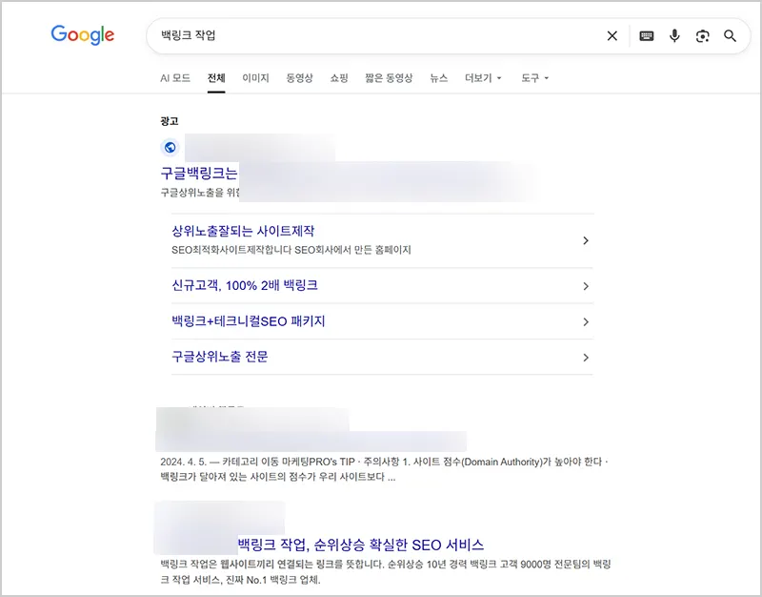Click the blue globe ad favicon
The height and width of the screenshot is (597, 762).
170,147
